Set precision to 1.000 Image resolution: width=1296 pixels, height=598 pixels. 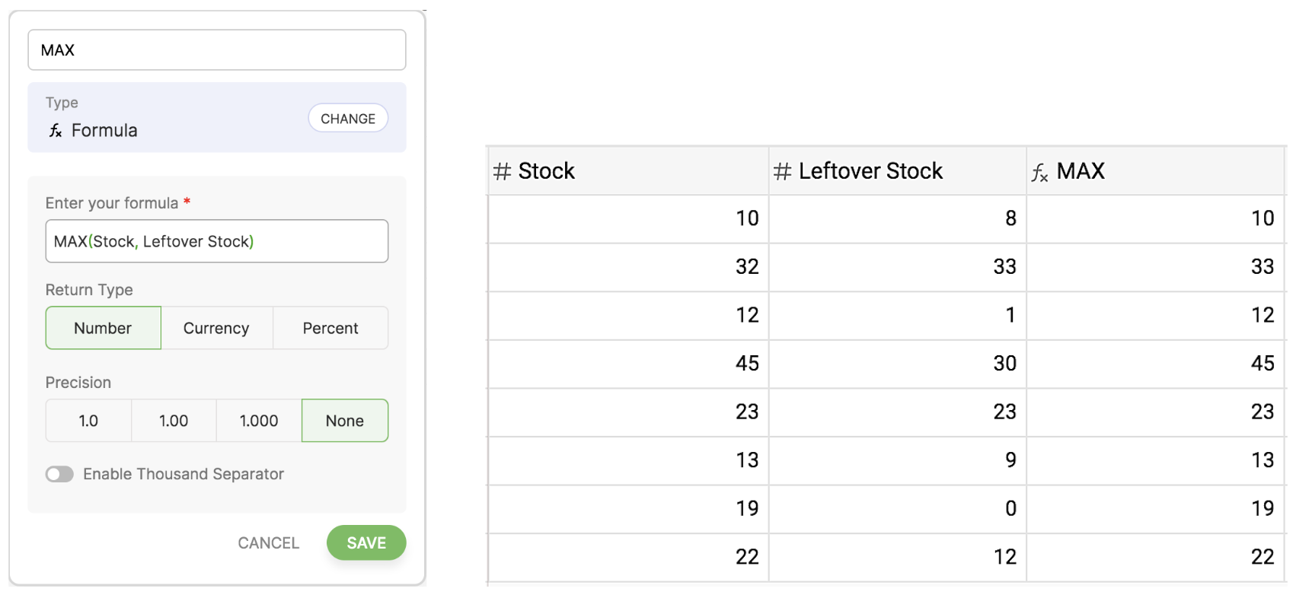[259, 421]
